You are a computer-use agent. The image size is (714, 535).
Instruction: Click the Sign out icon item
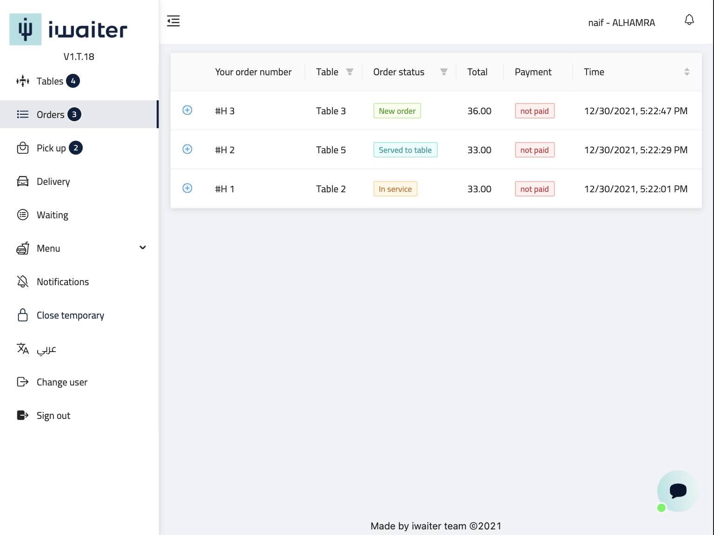(x=23, y=415)
